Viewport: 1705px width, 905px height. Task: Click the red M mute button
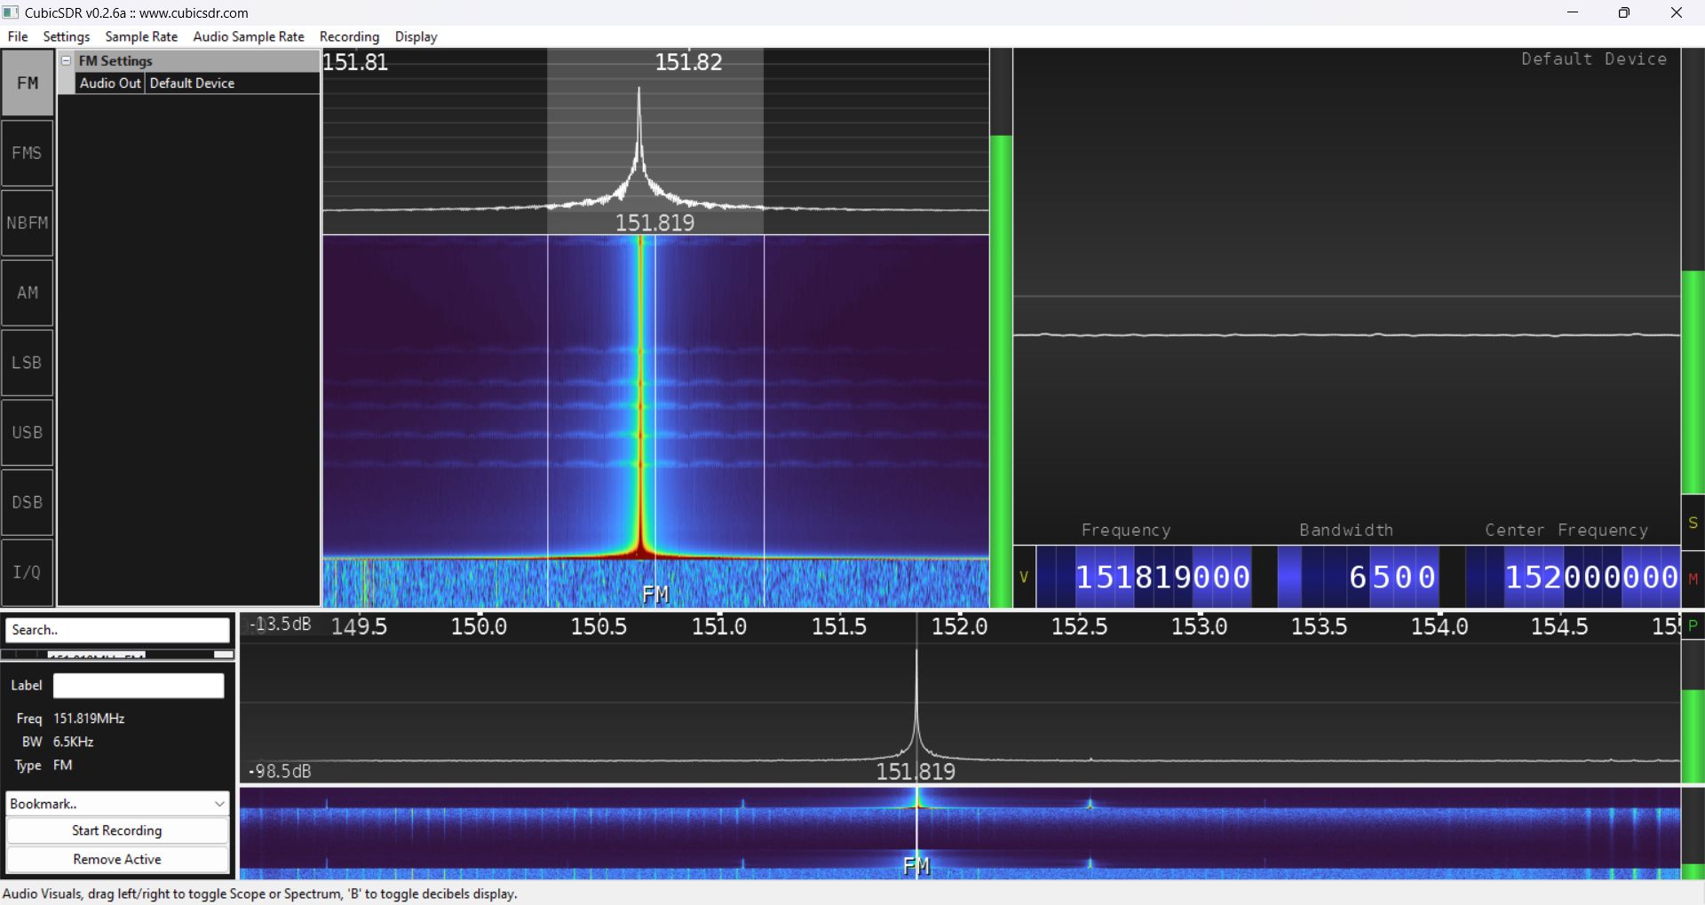click(1693, 578)
